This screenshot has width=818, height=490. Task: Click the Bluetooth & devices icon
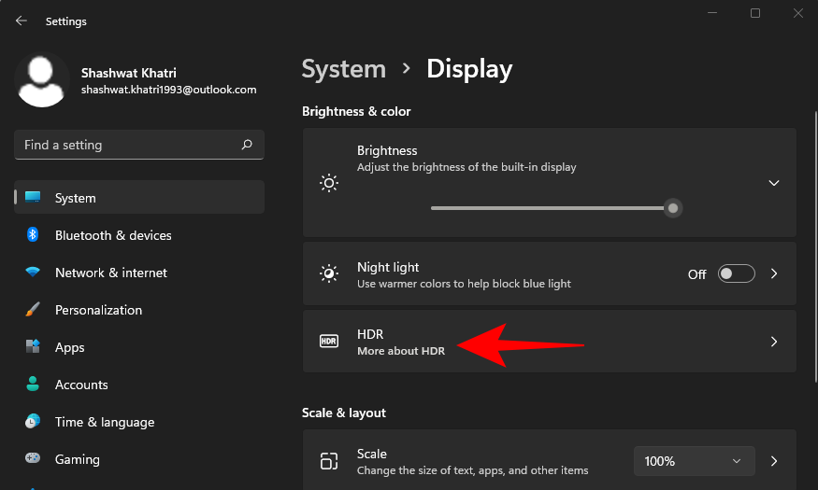pos(33,235)
